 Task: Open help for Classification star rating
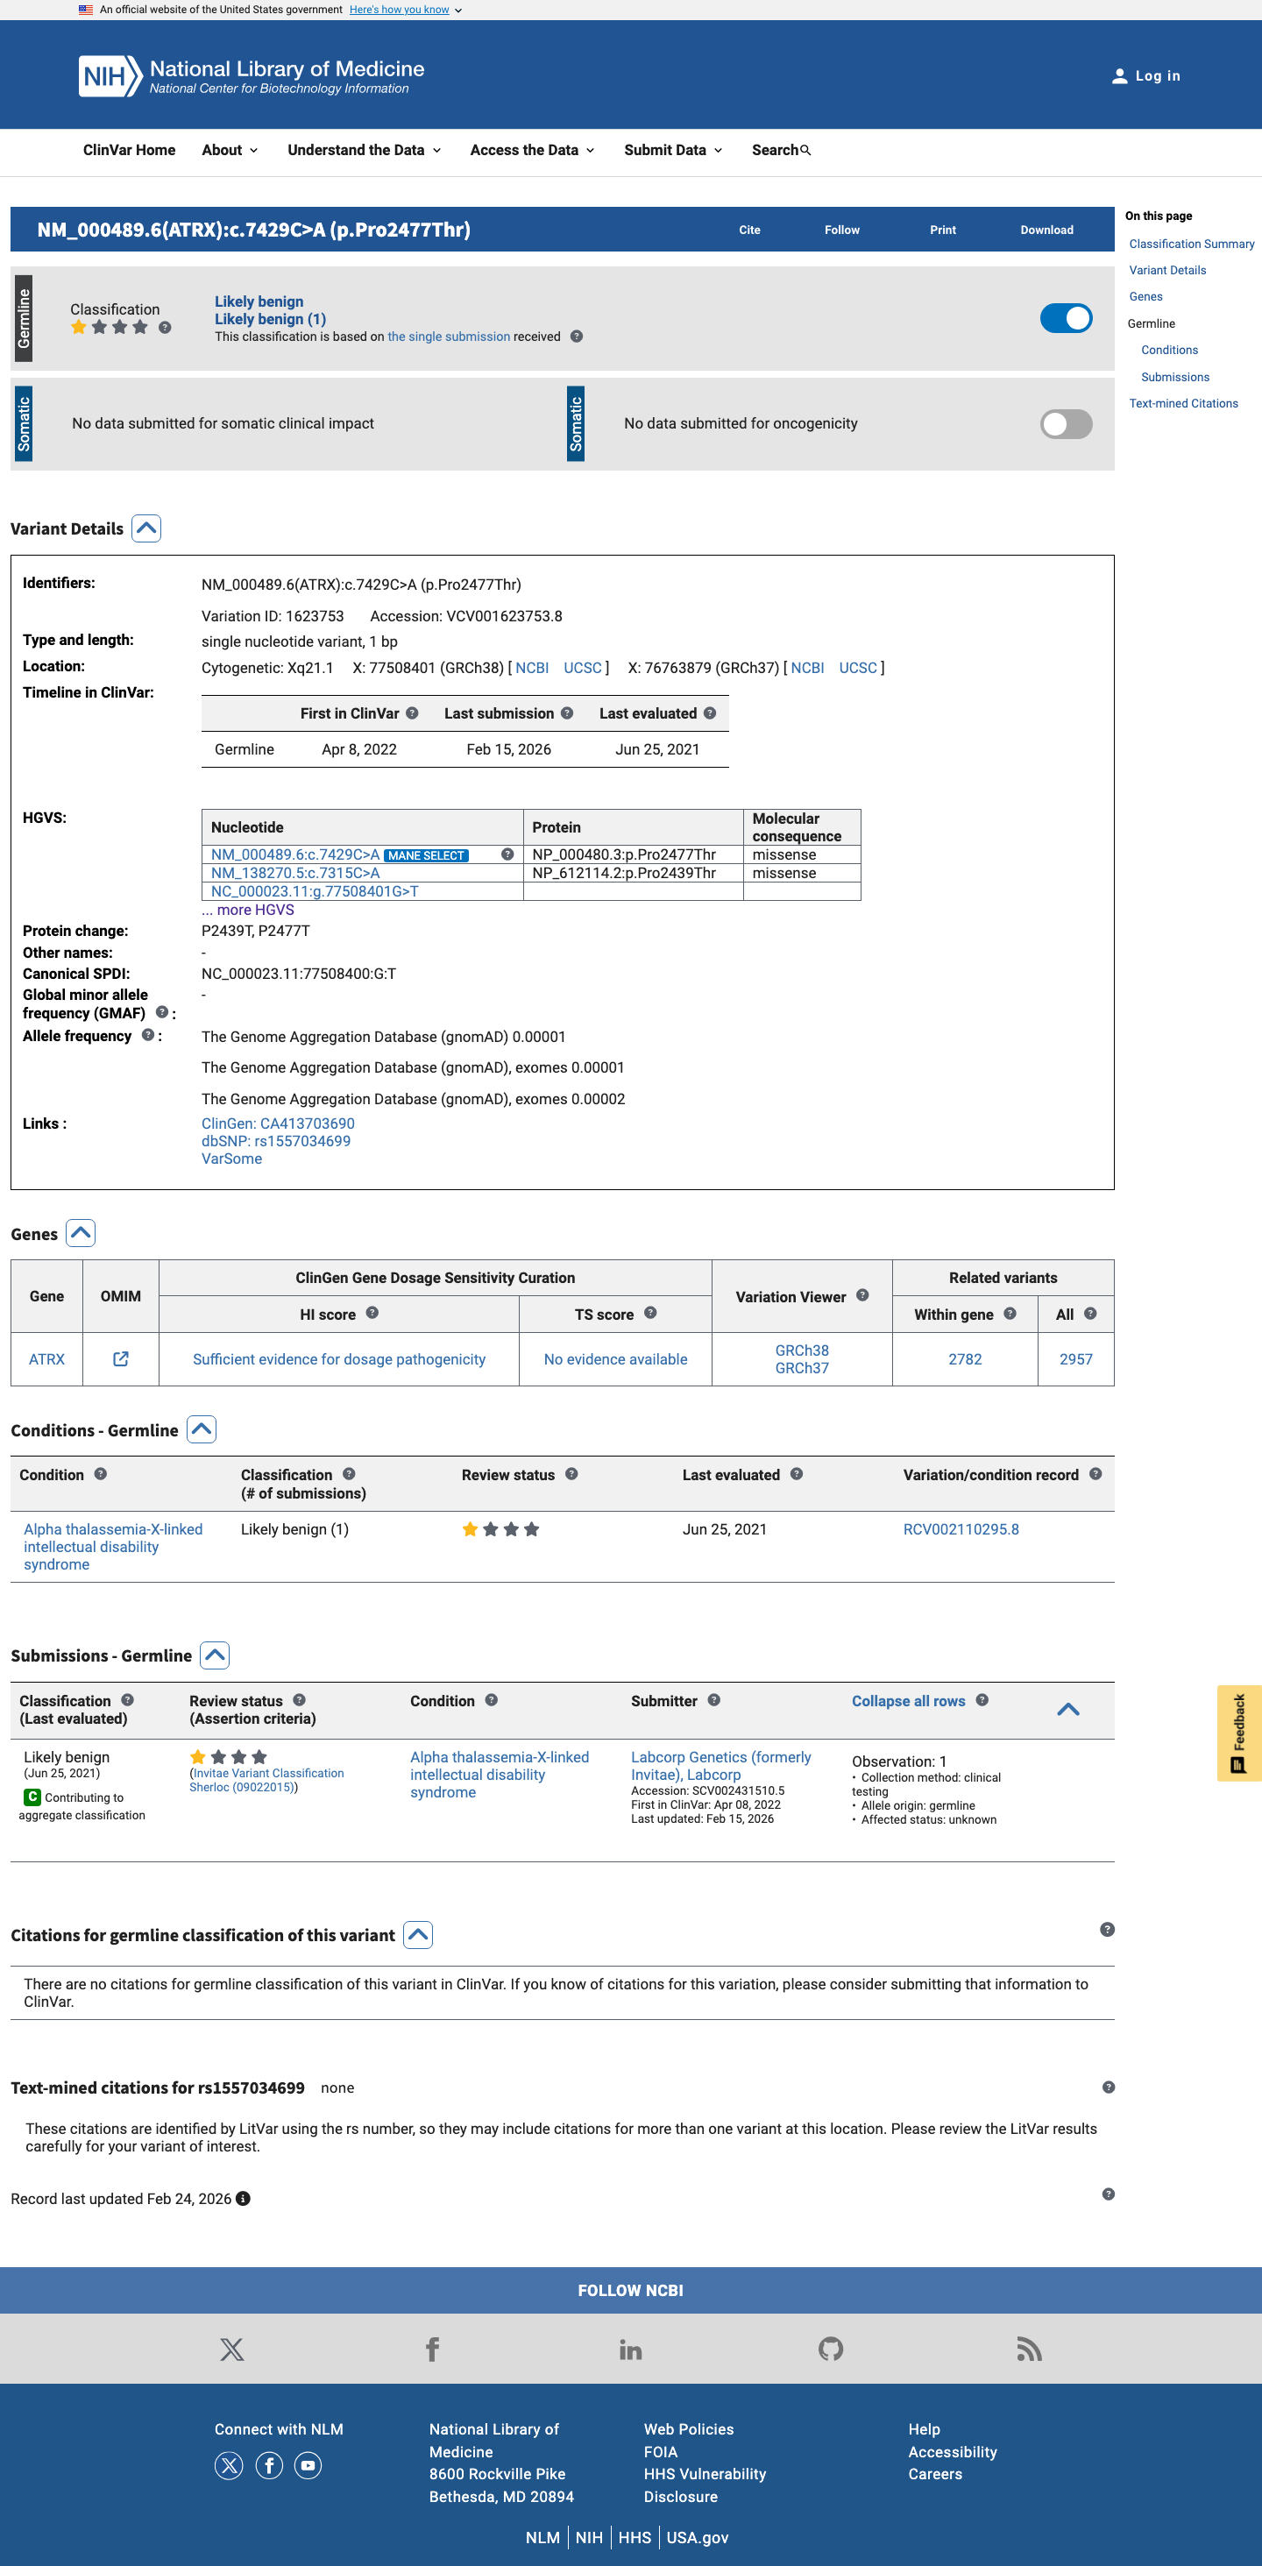point(166,327)
